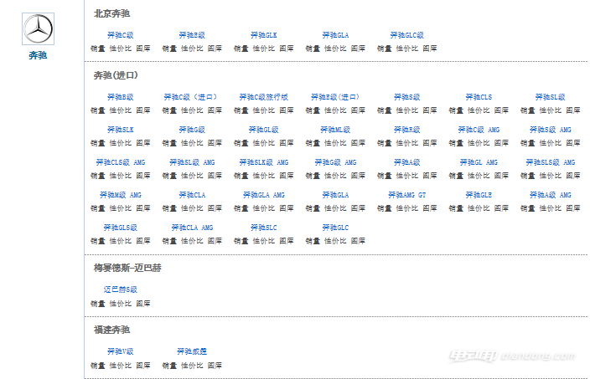Open the 奔驰C级旅行版 model page
Screen dimensions: 590x379
coord(263,97)
